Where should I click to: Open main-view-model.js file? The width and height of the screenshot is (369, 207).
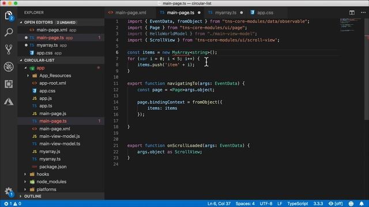pyautogui.click(x=61, y=136)
